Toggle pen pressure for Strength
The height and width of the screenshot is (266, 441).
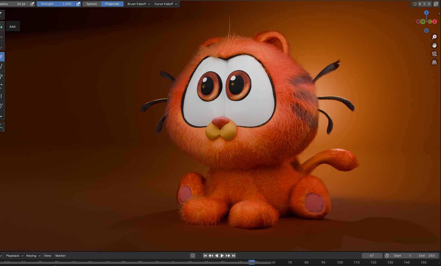pos(78,4)
